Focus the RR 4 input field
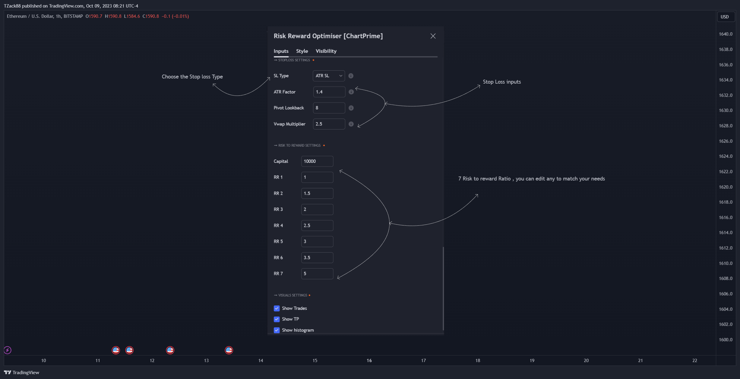 click(317, 225)
